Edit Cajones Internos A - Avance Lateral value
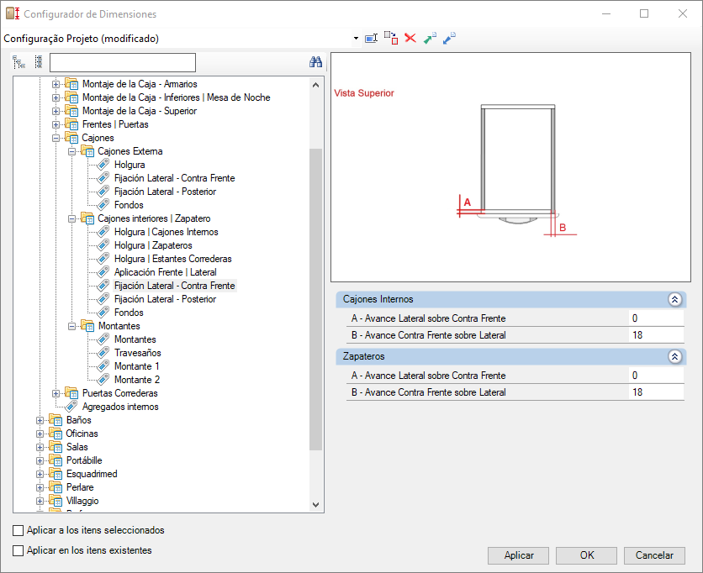 click(x=657, y=318)
